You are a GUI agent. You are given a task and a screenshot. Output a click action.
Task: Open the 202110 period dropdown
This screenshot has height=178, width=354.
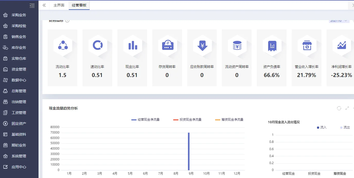point(339,21)
